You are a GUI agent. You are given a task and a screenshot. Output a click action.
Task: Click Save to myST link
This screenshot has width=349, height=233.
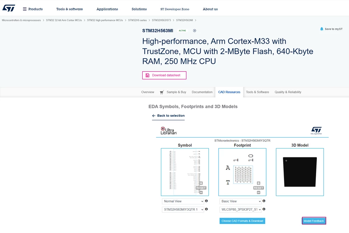333,29
